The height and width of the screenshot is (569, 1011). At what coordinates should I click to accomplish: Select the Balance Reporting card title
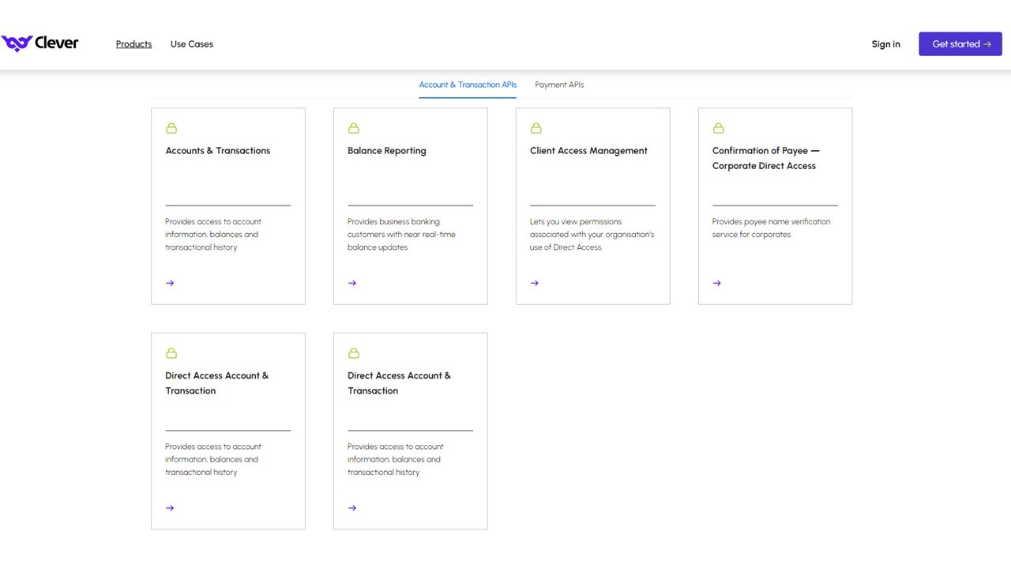pyautogui.click(x=387, y=151)
